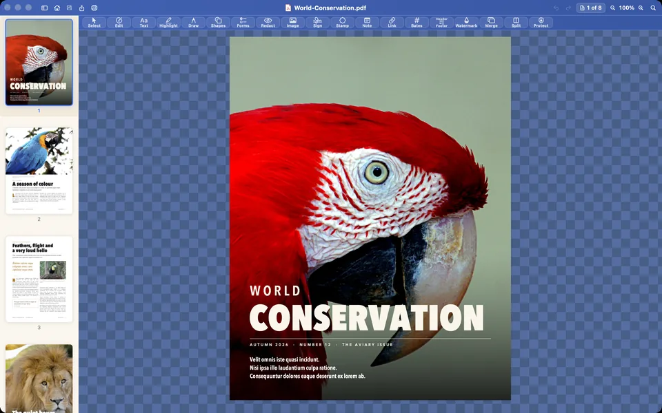Image resolution: width=662 pixels, height=413 pixels.
Task: Open page 3 thumbnail 'Feathers, flight'
Action: point(39,279)
